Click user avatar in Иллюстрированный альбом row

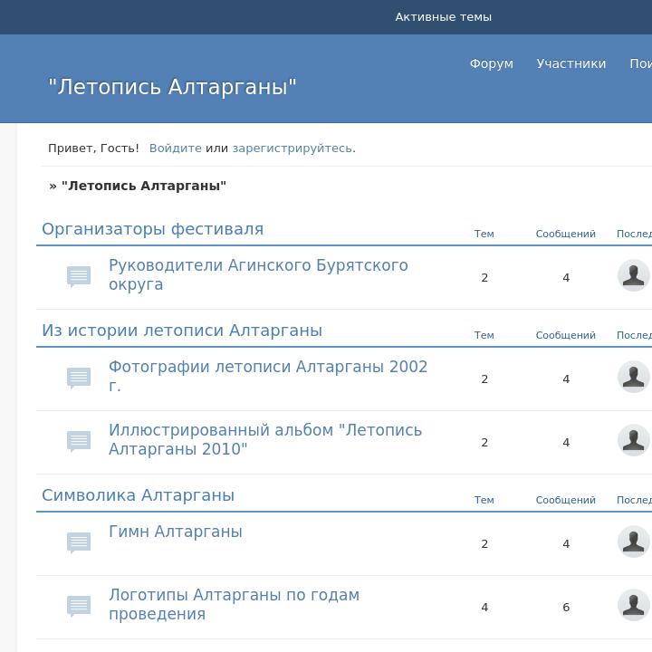tap(634, 440)
